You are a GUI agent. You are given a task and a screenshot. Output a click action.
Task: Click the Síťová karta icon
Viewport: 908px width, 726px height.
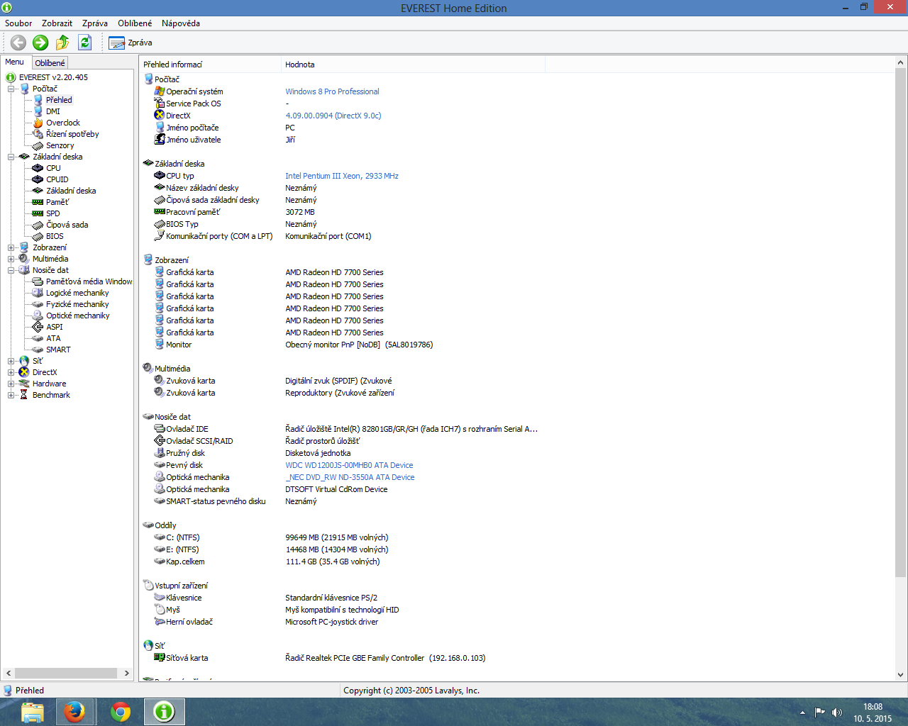(x=160, y=657)
